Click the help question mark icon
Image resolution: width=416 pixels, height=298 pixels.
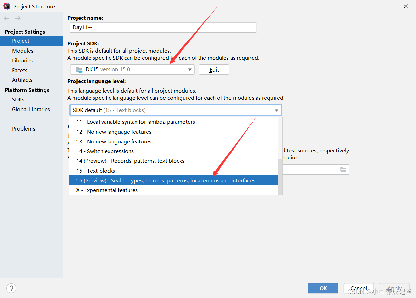[11, 288]
